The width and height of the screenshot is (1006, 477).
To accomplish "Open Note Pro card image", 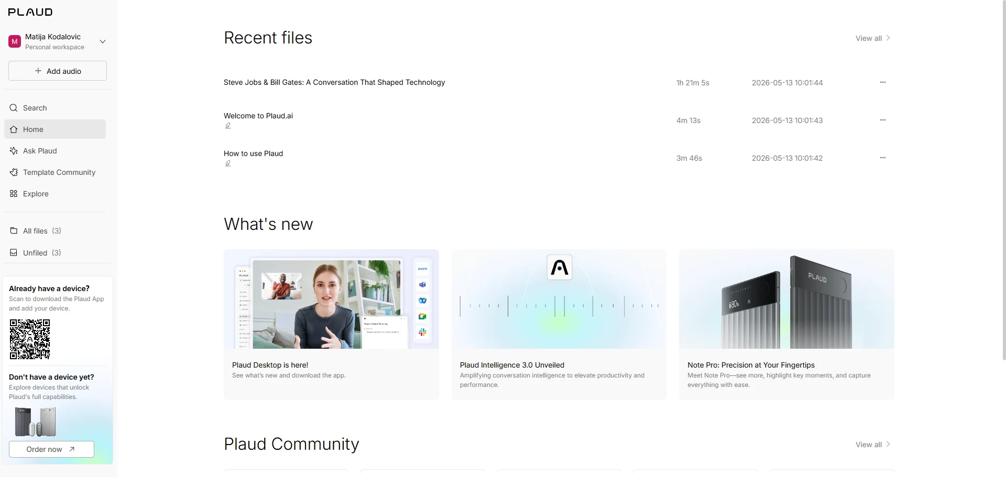I will point(786,299).
